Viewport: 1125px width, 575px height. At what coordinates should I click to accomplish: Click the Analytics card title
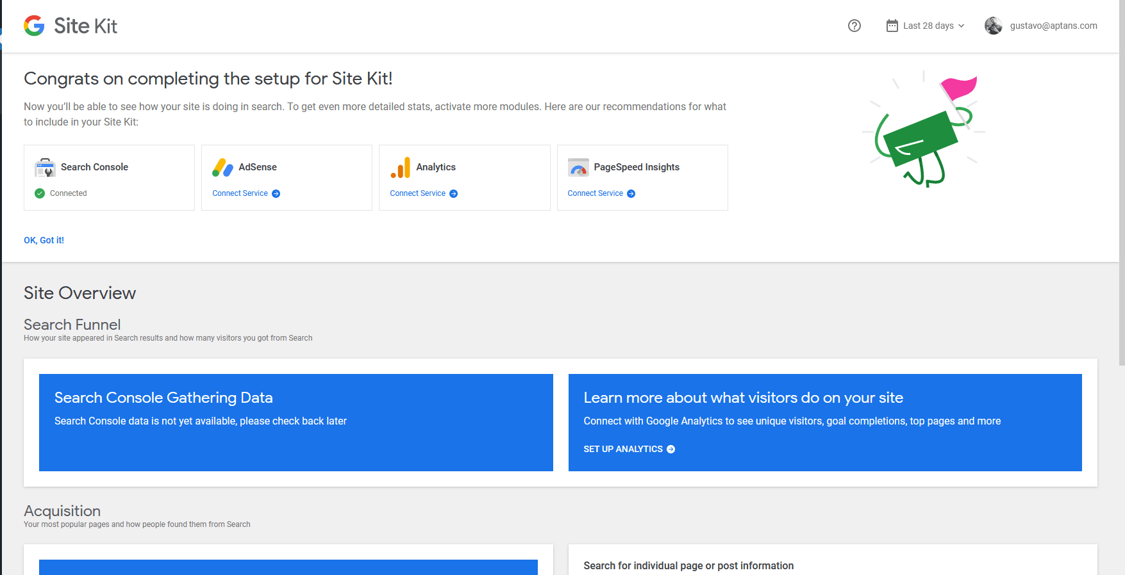tap(436, 167)
